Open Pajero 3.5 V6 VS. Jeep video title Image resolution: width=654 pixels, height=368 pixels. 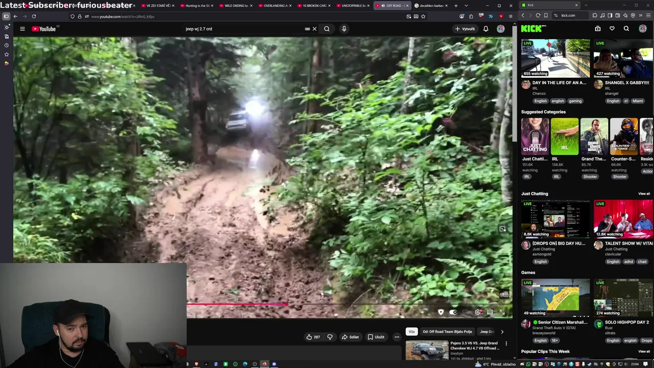474,345
